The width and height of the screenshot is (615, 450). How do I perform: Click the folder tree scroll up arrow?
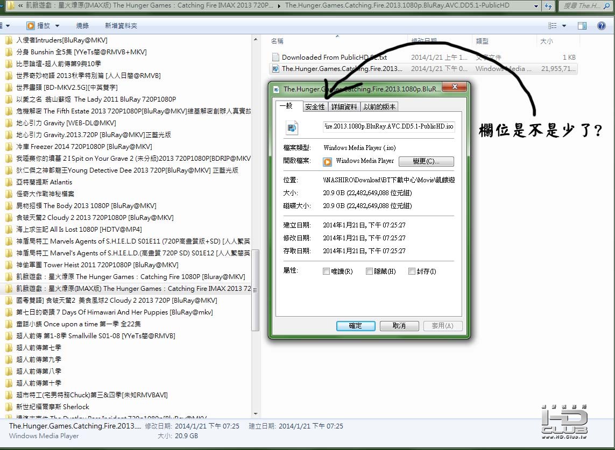click(x=256, y=40)
